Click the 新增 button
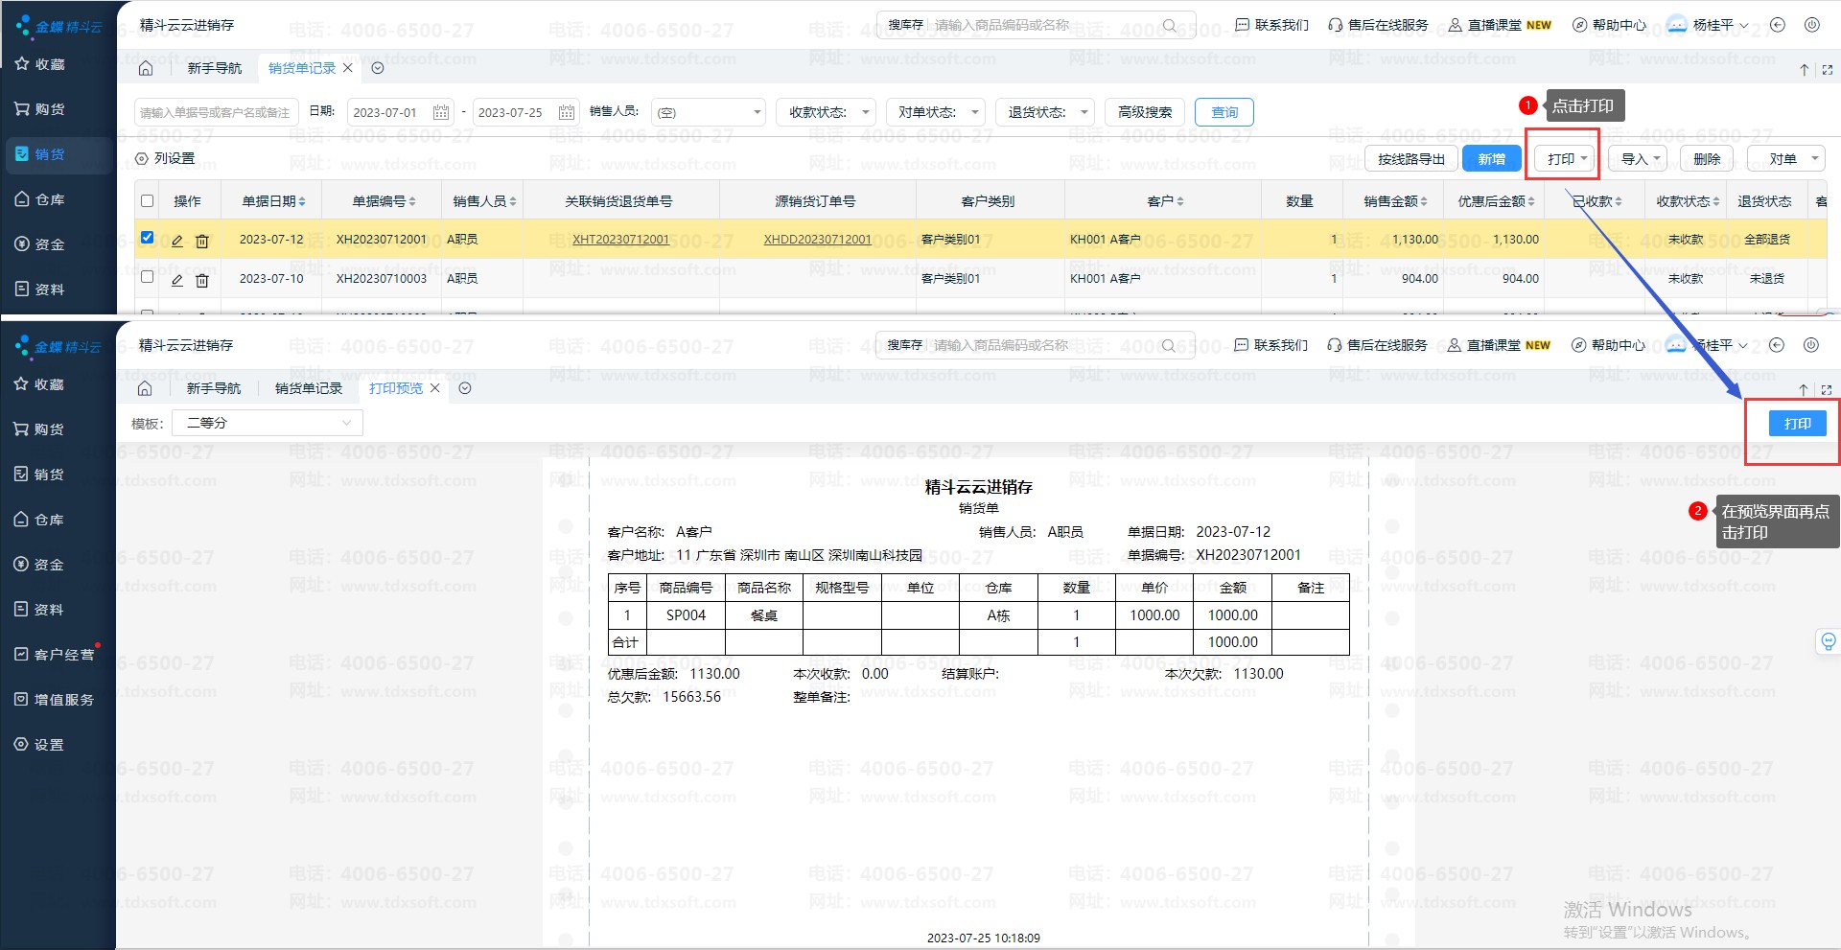The height and width of the screenshot is (950, 1841). tap(1491, 159)
